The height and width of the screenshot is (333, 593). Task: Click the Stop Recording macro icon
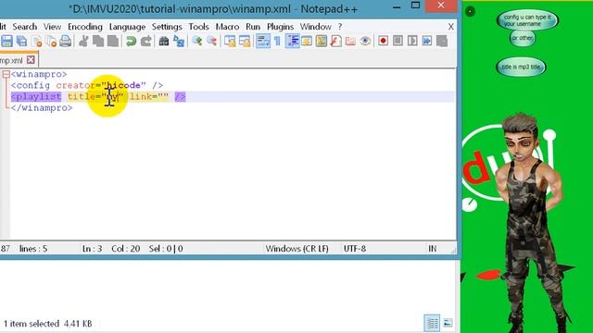pos(397,41)
